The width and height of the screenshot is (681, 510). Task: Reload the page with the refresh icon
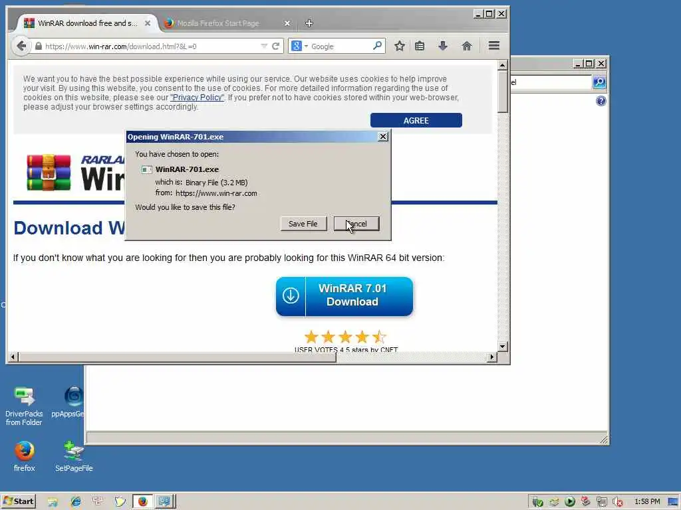(275, 46)
